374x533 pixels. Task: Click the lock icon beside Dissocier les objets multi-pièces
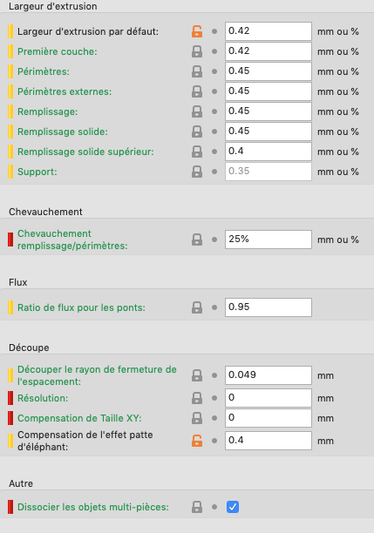197,507
